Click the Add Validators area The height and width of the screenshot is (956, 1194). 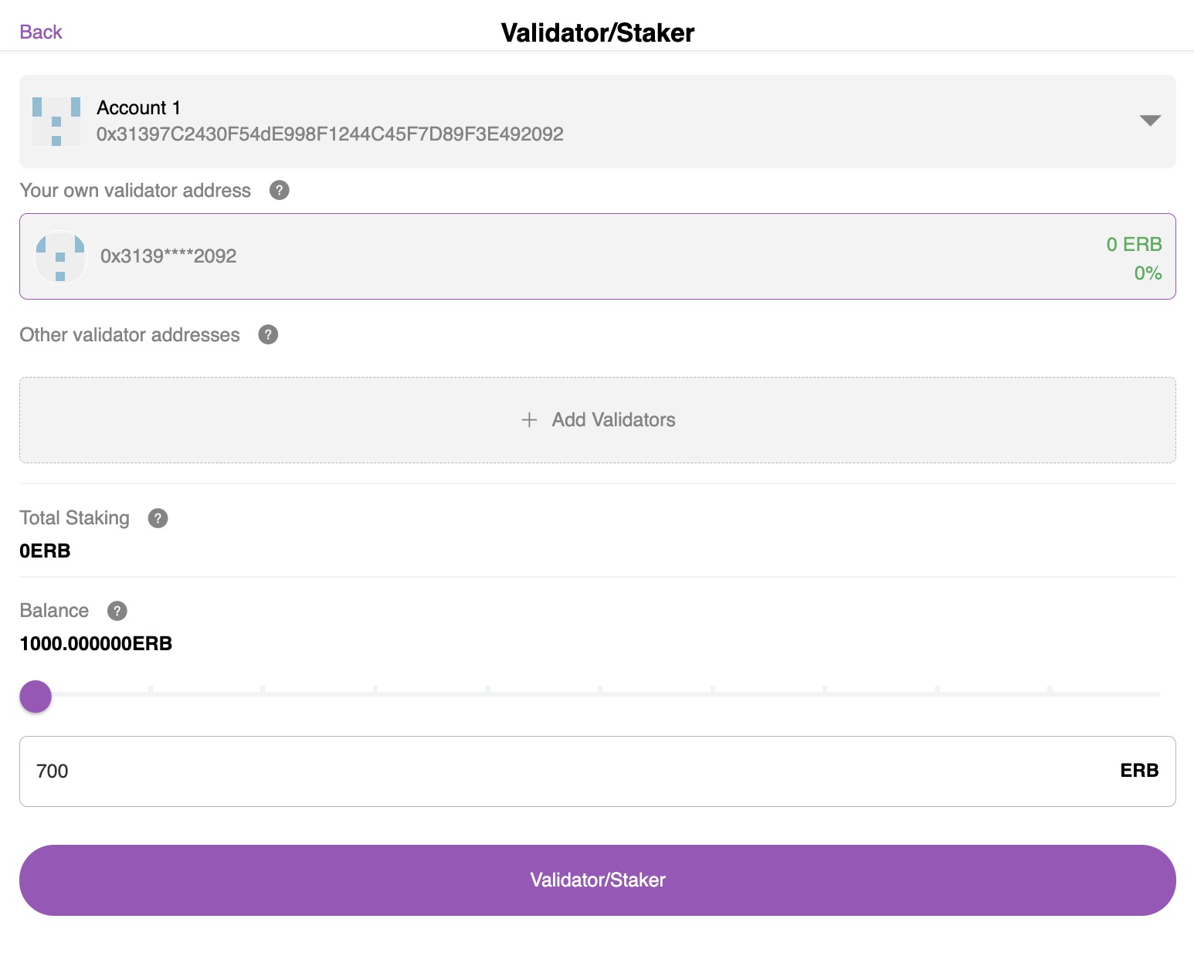click(598, 420)
